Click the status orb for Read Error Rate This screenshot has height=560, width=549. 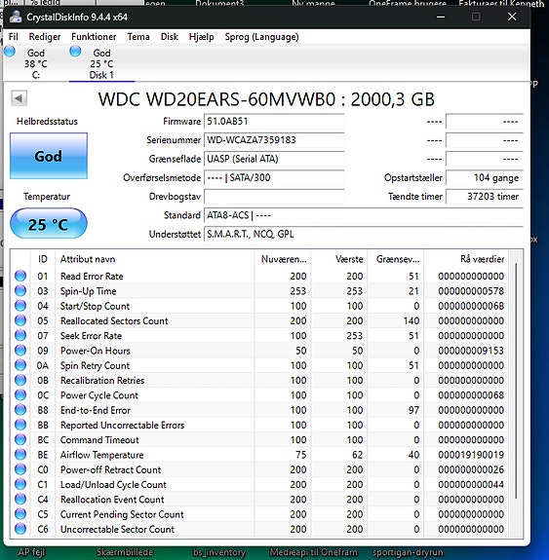coord(20,276)
